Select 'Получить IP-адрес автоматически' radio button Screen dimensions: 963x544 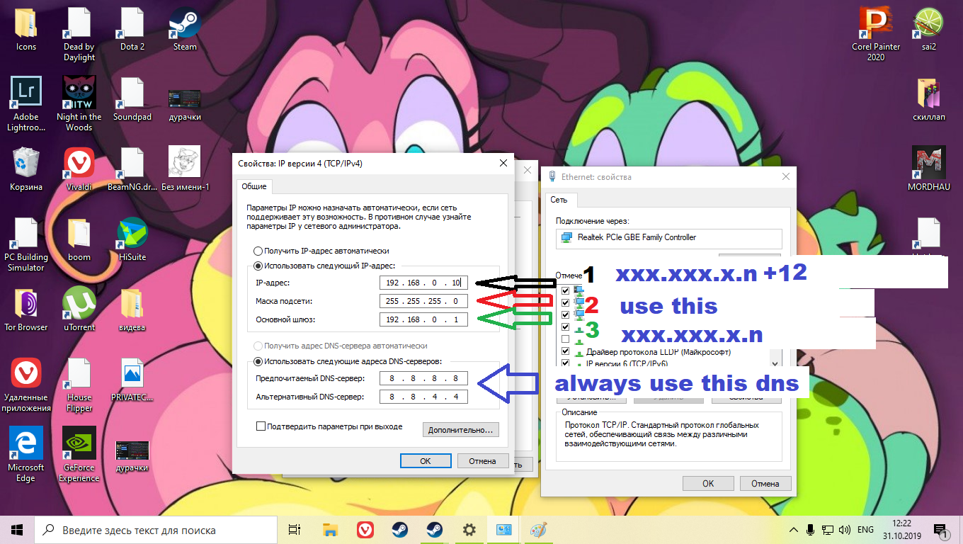(x=258, y=251)
